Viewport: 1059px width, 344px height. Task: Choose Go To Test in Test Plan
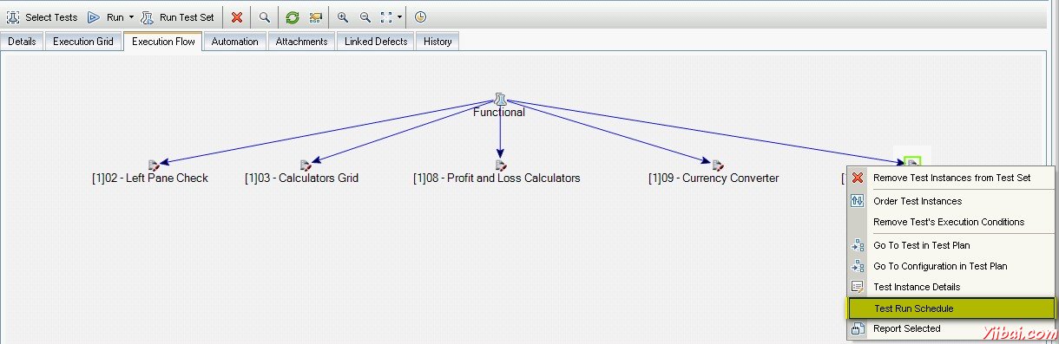click(x=950, y=245)
